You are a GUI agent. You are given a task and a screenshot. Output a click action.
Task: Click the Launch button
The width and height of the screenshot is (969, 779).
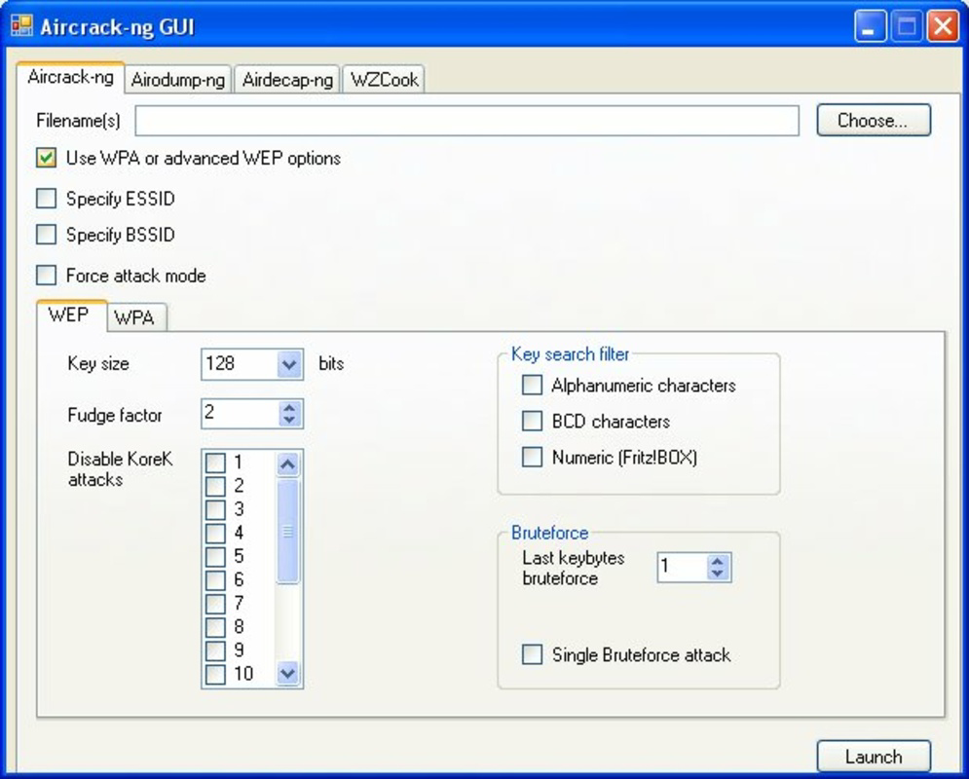[874, 757]
